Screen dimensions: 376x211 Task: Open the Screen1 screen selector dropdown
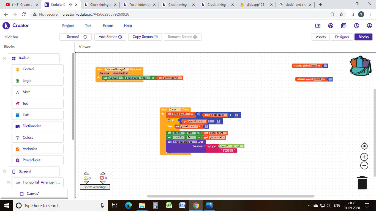coord(77,37)
